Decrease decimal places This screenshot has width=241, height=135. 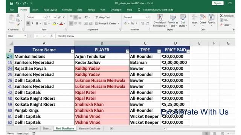click(148, 23)
